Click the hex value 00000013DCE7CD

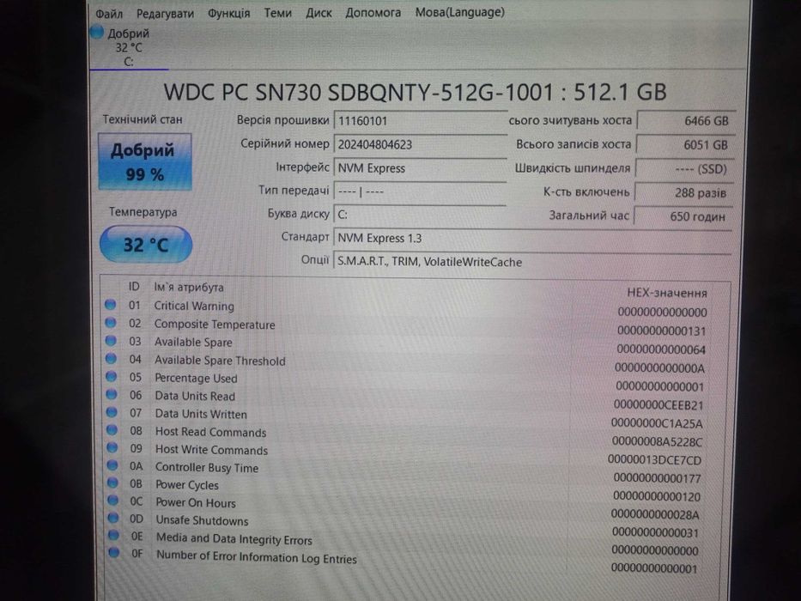[654, 460]
